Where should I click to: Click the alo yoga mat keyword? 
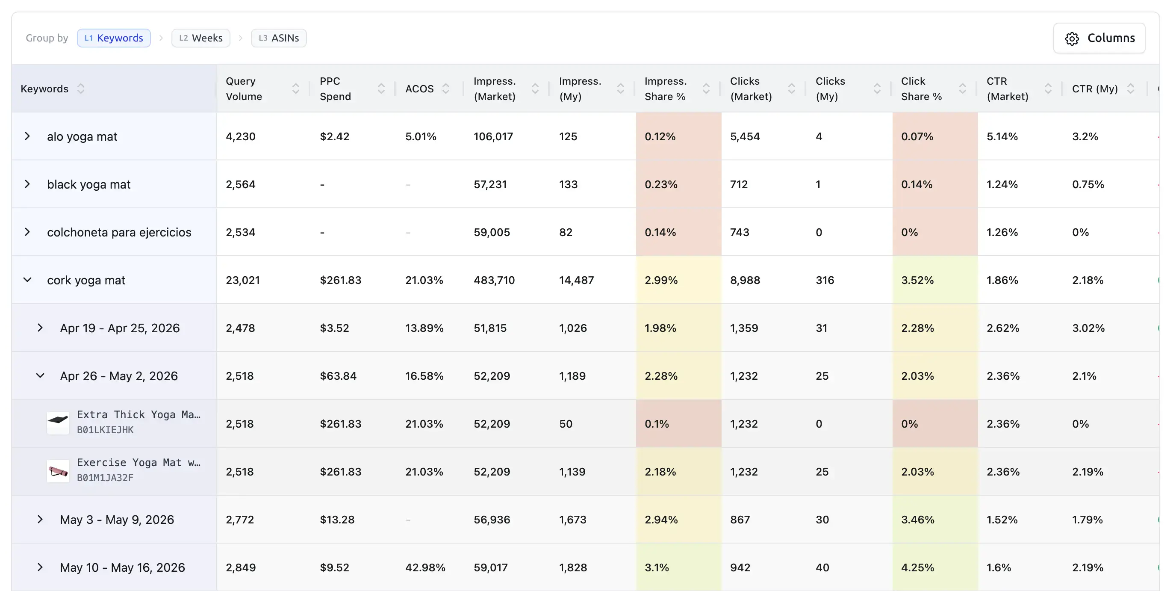pos(82,136)
